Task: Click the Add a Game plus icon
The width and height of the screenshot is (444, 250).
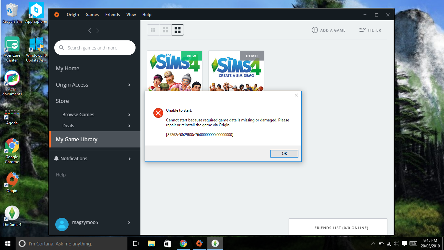Action: point(315,30)
